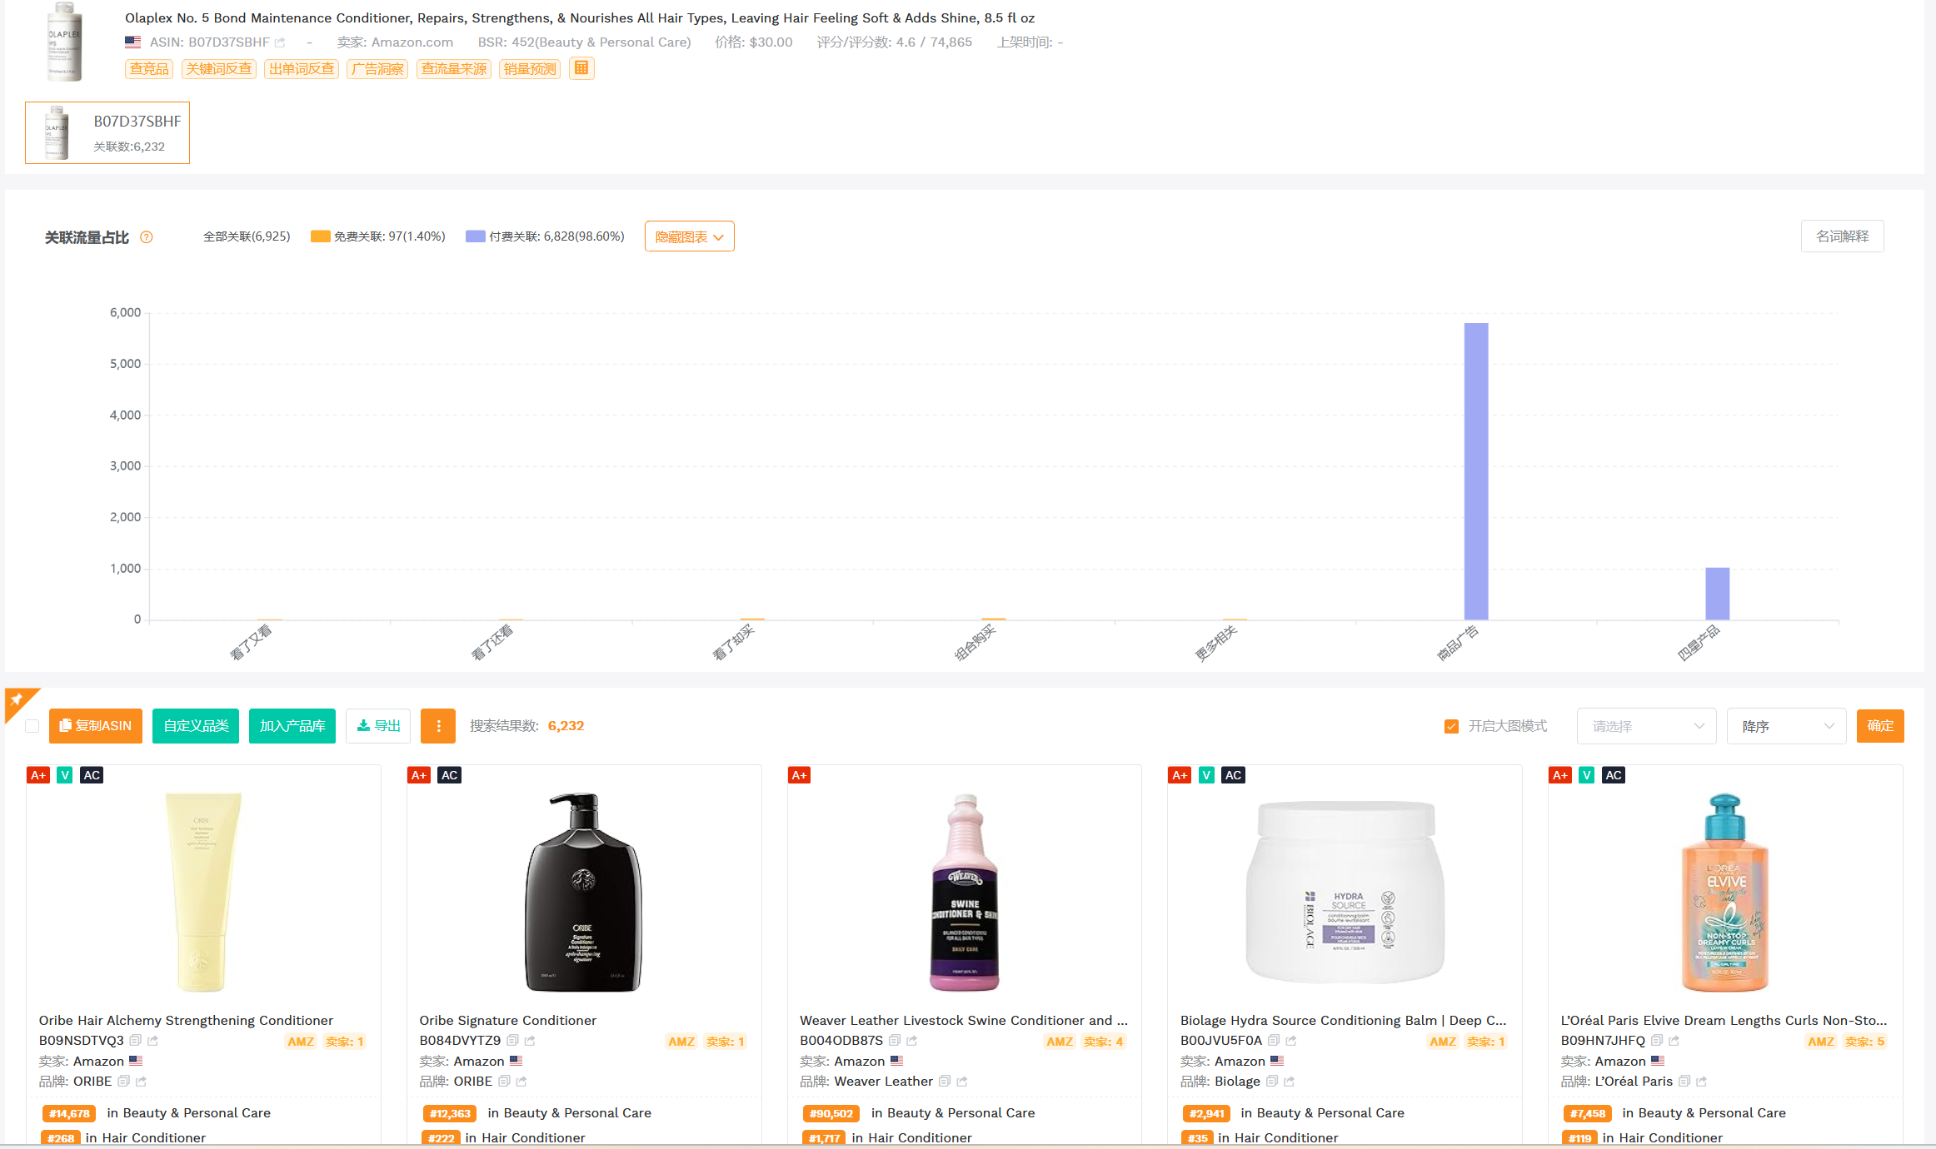The image size is (1936, 1149).
Task: Open the 降序 sort order dropdown
Action: 1786,726
